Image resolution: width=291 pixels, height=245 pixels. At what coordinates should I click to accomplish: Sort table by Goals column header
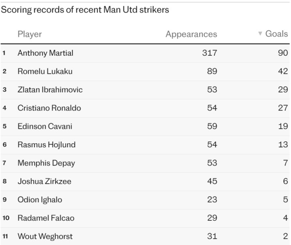[x=276, y=34]
